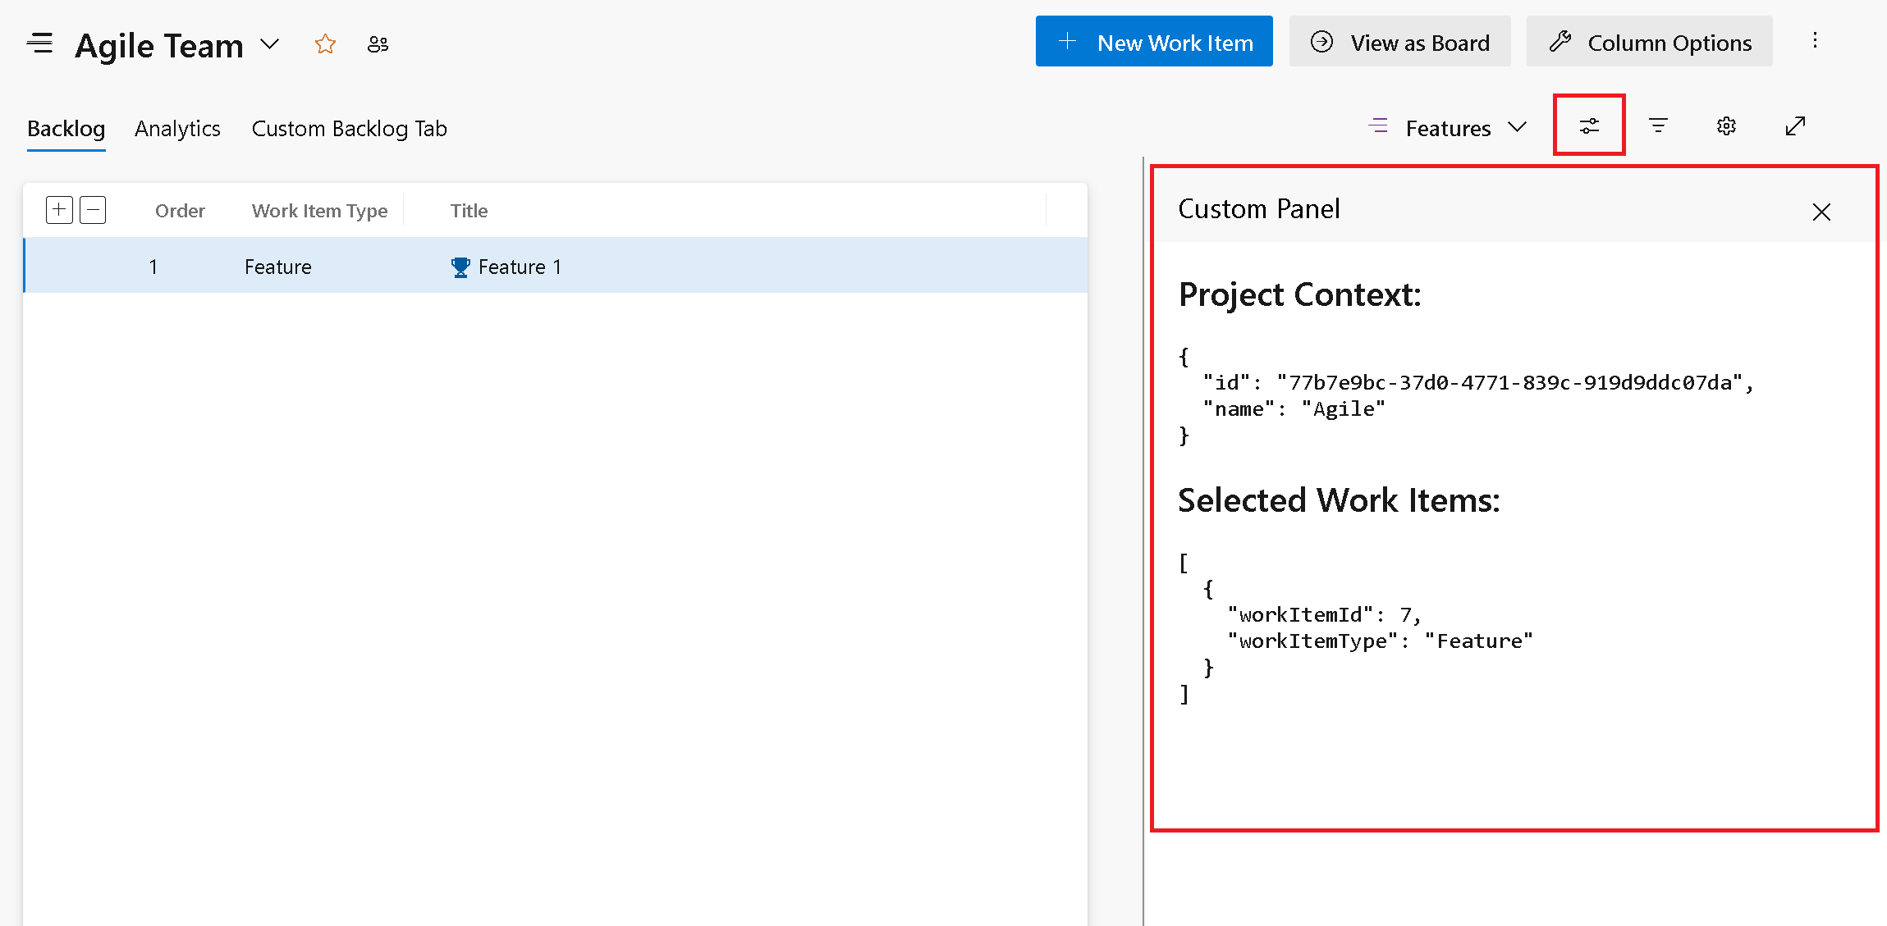Click the filter/sliders icon in toolbar
This screenshot has height=926, width=1887.
(1591, 125)
